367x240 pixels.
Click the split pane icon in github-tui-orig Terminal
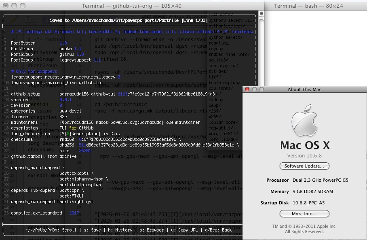click(262, 13)
